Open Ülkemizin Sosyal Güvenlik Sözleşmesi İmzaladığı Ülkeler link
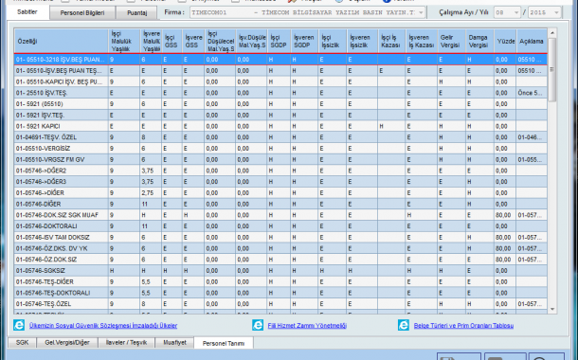The image size is (578, 360). 103,326
